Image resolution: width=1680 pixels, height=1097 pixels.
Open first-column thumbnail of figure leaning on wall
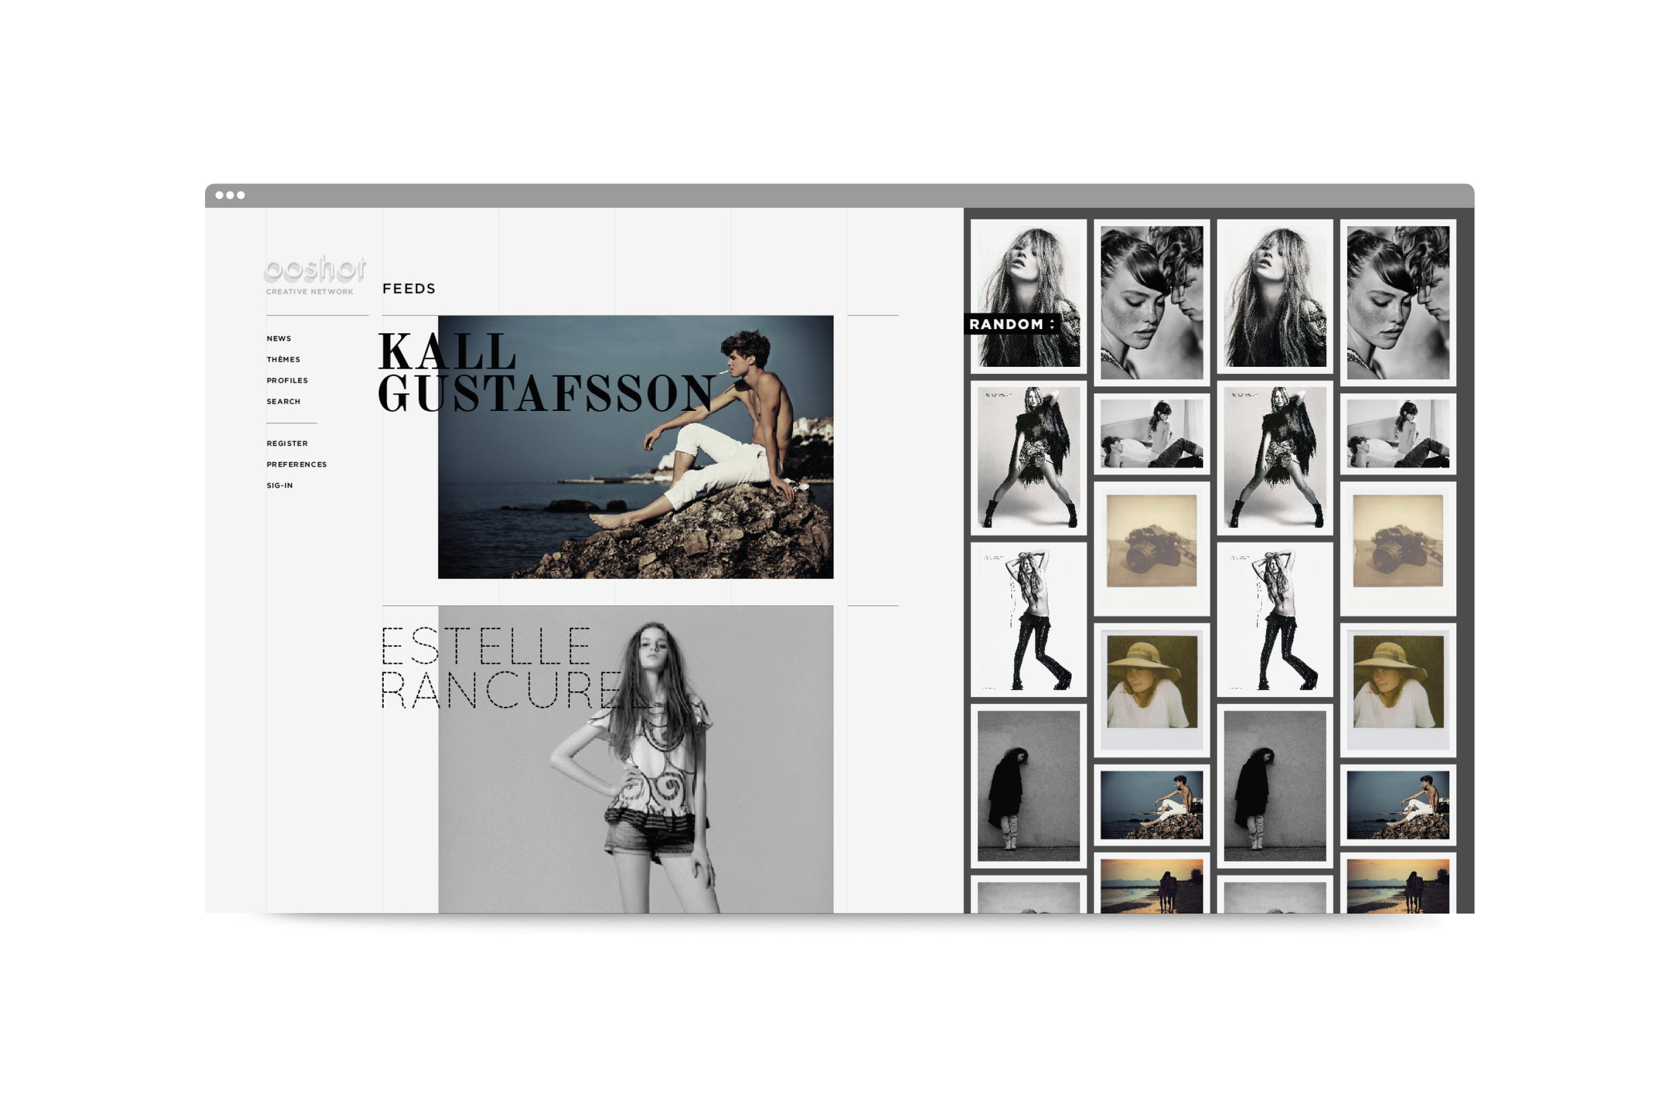tap(1028, 785)
